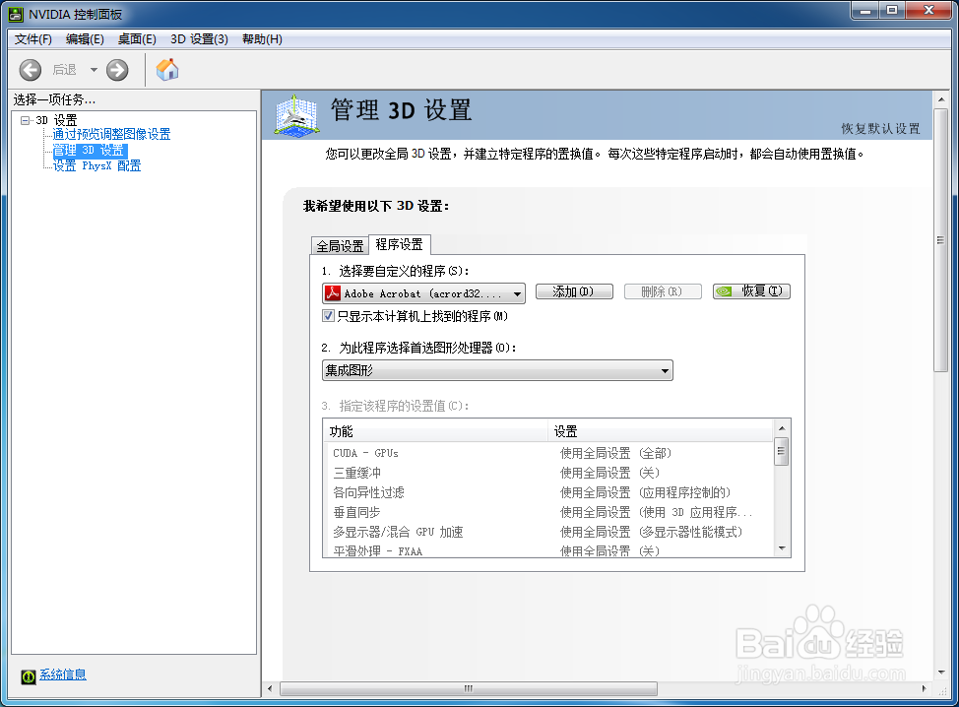This screenshot has height=707, width=959.
Task: Click the 删除(R) button
Action: click(663, 291)
